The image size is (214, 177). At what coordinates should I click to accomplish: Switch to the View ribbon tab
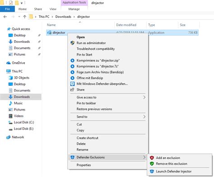(x=53, y=9)
